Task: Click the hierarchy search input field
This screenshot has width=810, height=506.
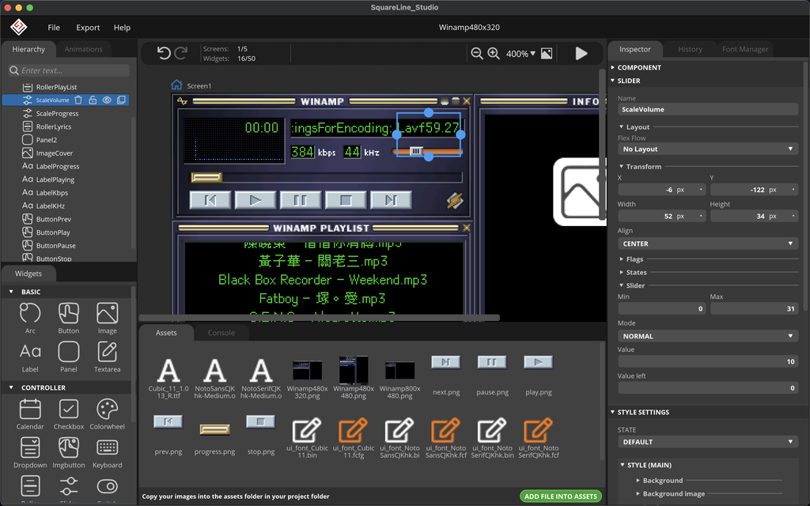Action: pos(71,70)
